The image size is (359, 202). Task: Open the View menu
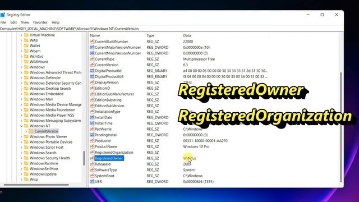(25, 22)
